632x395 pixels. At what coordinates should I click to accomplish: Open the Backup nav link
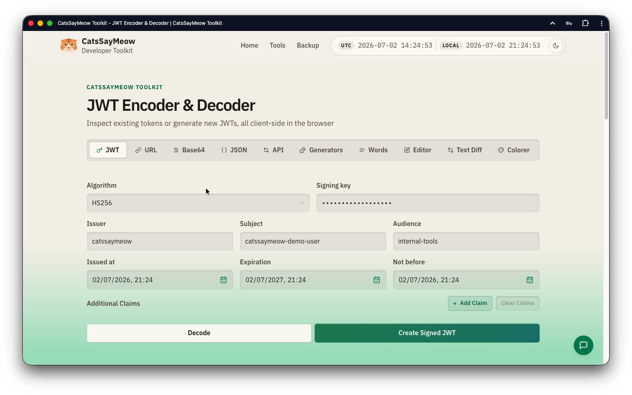308,46
